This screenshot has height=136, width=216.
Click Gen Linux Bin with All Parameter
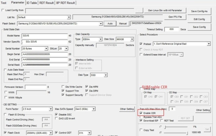[165, 10]
